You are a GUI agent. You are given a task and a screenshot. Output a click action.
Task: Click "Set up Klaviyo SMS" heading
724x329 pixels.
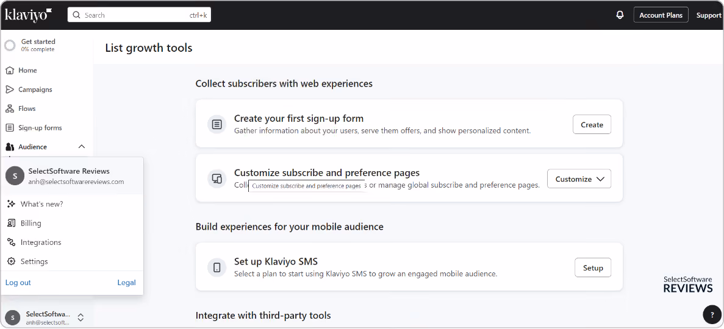pyautogui.click(x=276, y=261)
